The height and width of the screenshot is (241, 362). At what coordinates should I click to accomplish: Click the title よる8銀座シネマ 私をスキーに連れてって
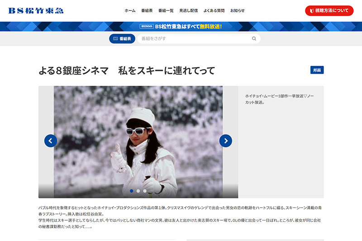[x=127, y=71]
